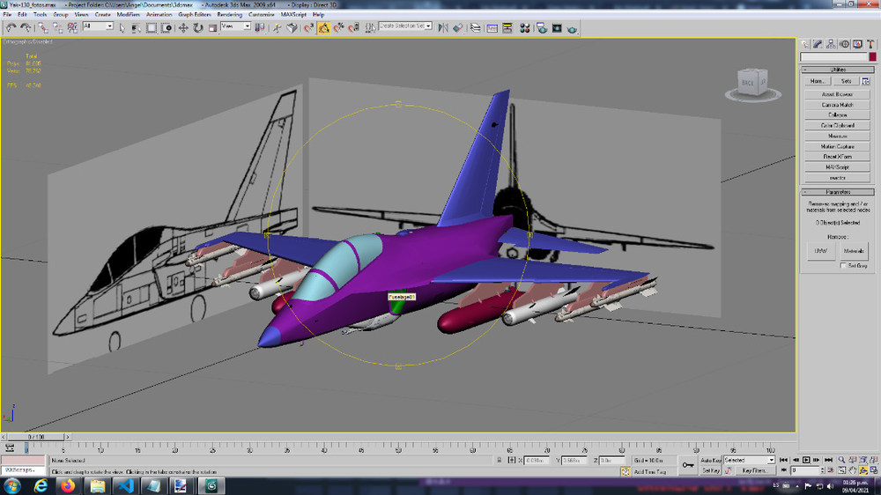Click the Play Animation button
Image resolution: width=881 pixels, height=495 pixels.
click(x=806, y=460)
